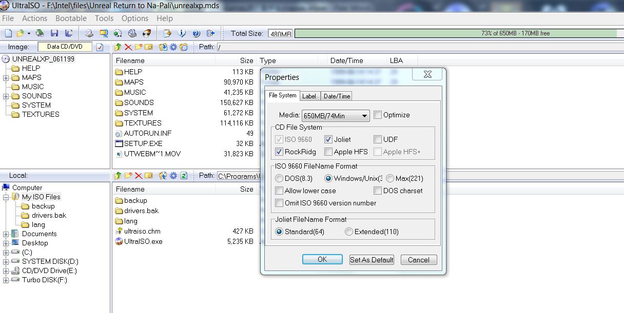Open the Bootable menu

(71, 18)
